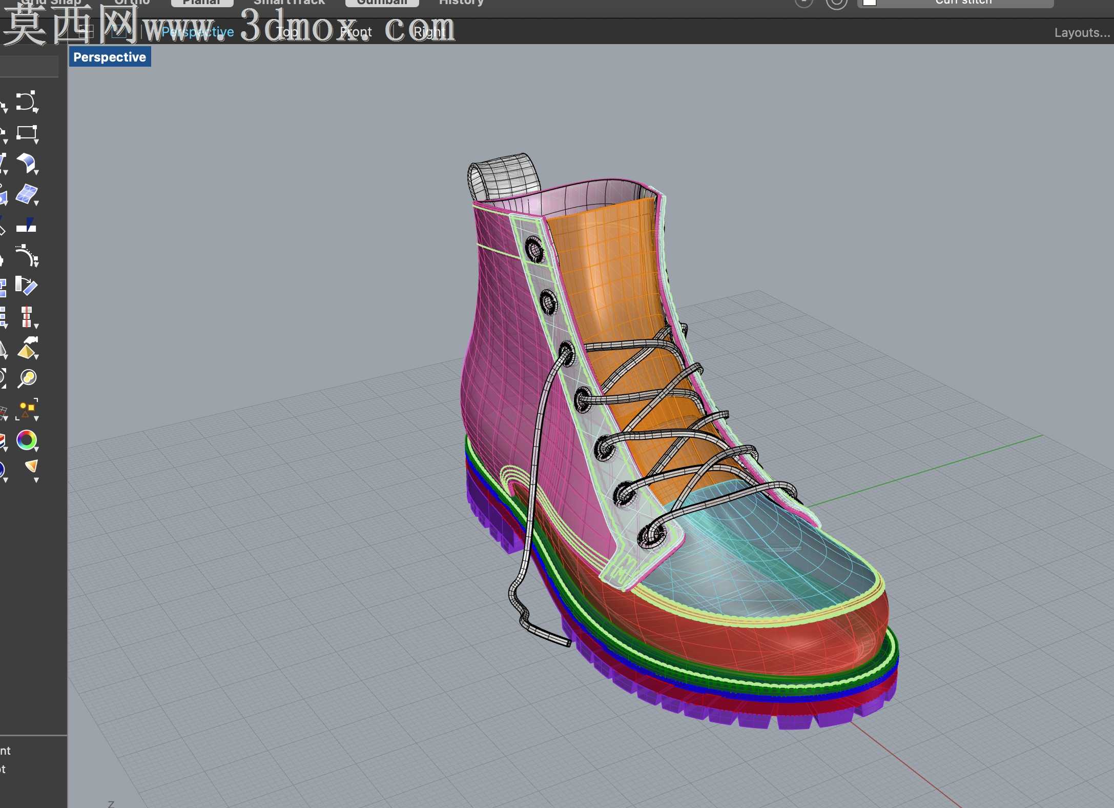Switch to the Right viewport tab
Viewport: 1114px width, 808px height.
(429, 32)
